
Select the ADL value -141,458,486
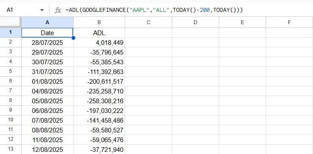(99, 120)
